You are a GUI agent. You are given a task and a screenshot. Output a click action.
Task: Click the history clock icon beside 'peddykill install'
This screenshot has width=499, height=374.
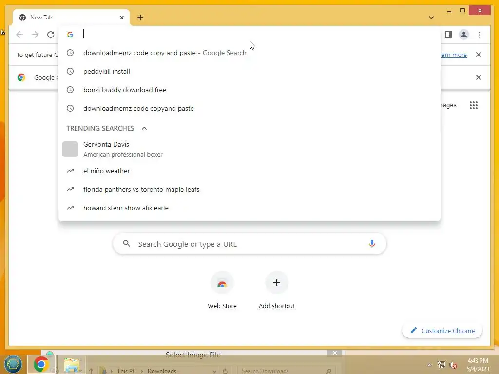coord(70,71)
